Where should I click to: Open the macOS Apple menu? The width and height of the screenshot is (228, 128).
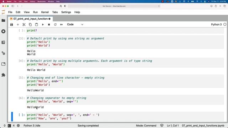click(x=3, y=1)
